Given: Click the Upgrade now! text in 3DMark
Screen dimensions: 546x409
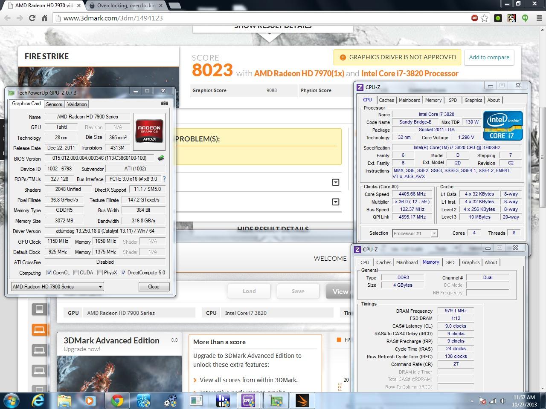Looking at the screenshot, I should click(x=82, y=349).
